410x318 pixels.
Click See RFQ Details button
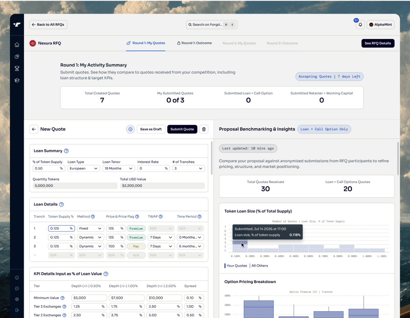pyautogui.click(x=378, y=43)
